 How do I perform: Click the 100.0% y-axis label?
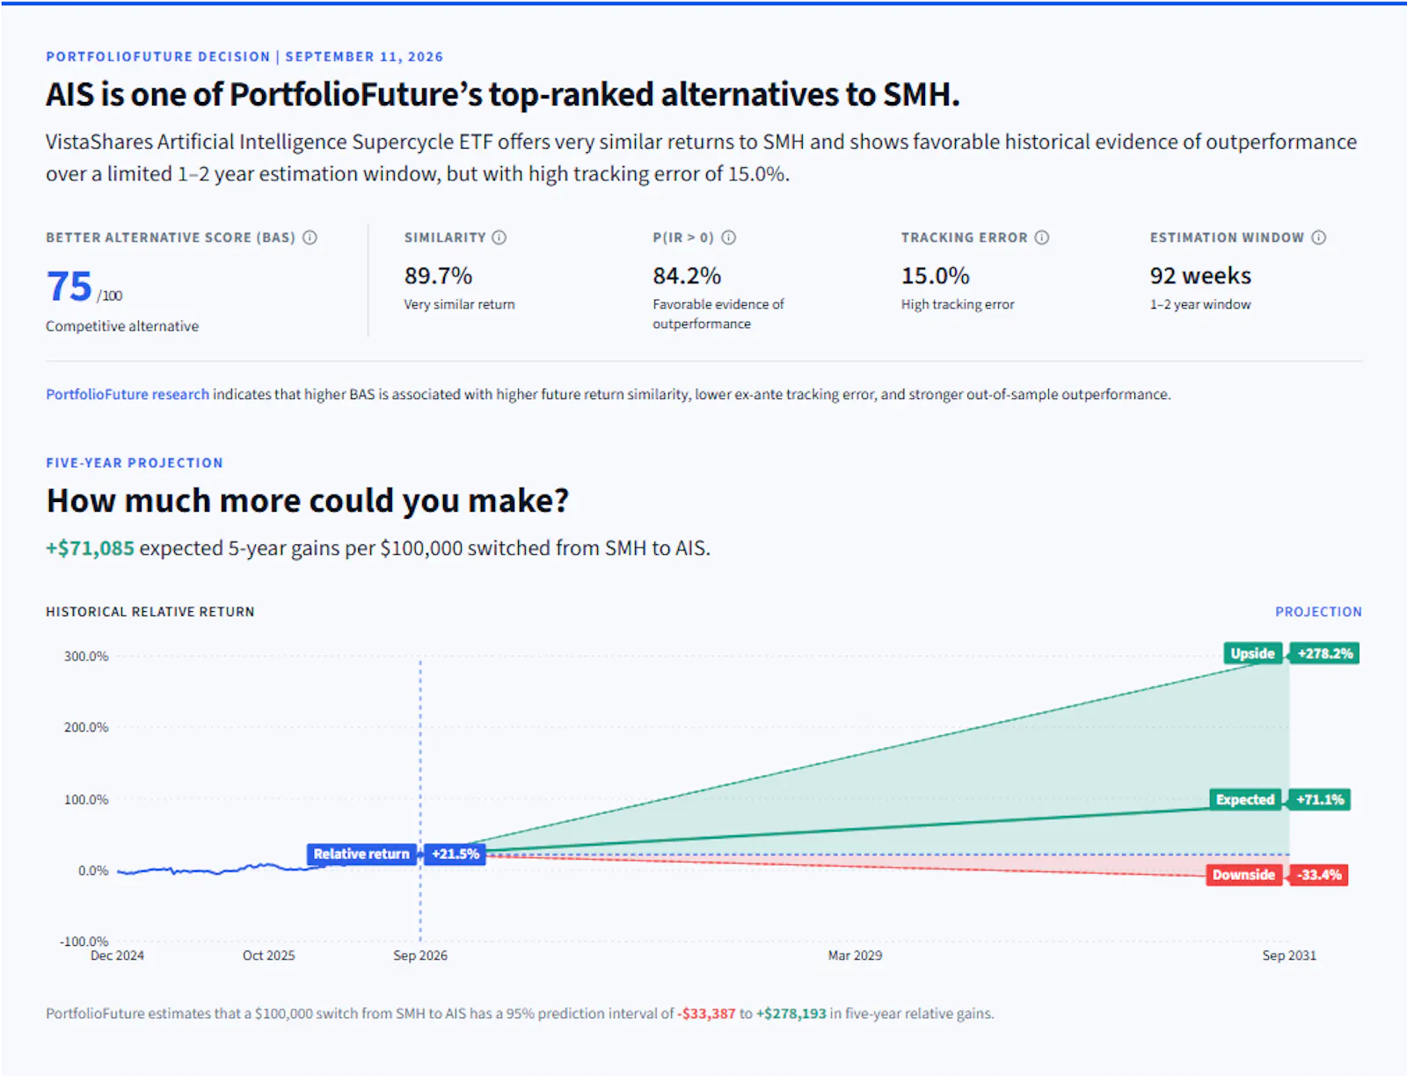tap(86, 800)
